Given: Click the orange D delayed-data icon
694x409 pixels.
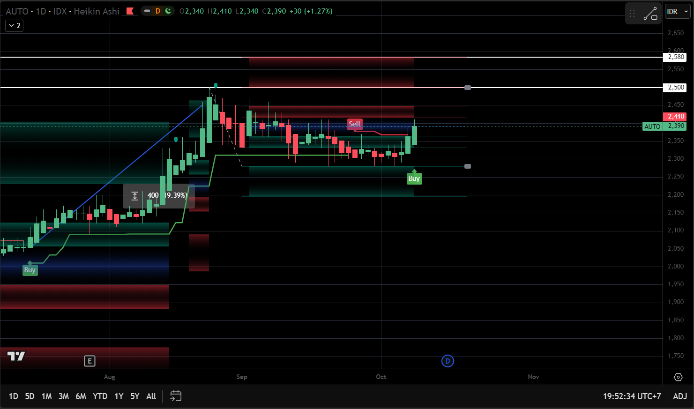Looking at the screenshot, I should (x=158, y=11).
